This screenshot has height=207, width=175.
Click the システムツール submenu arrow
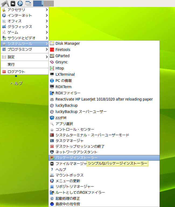tap(47, 44)
